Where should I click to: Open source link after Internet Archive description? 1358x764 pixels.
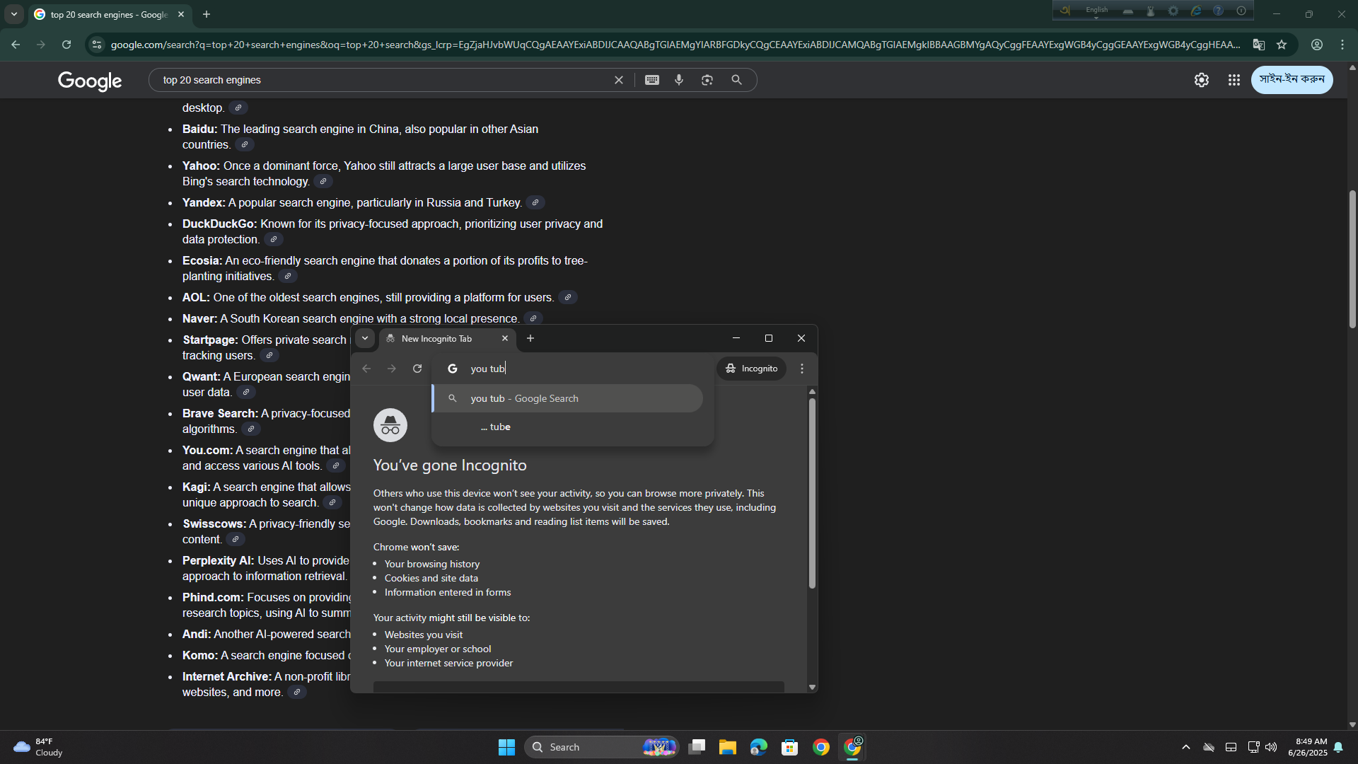[297, 692]
